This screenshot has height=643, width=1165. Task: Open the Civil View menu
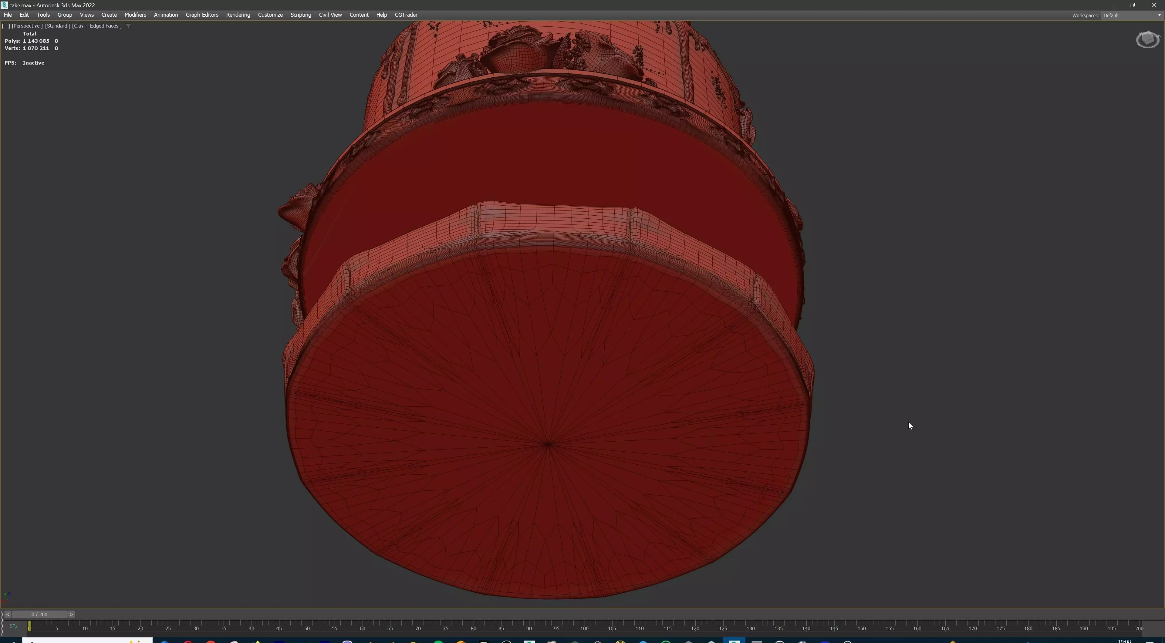[x=330, y=15]
